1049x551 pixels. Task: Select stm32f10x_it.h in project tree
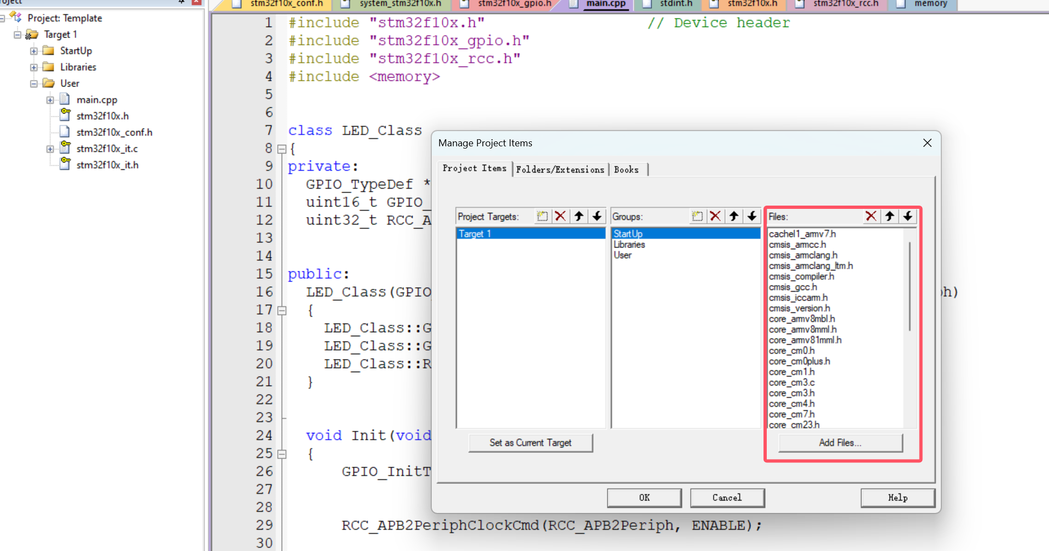tap(107, 165)
